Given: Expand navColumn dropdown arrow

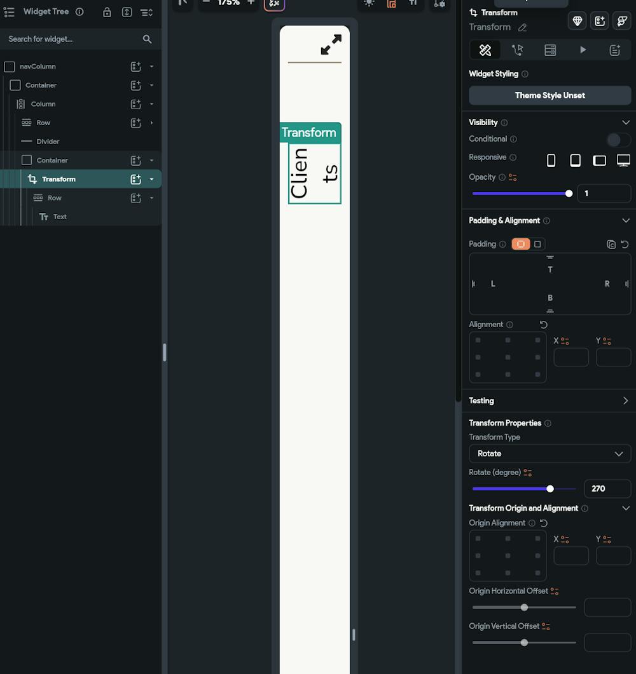Looking at the screenshot, I should (151, 67).
